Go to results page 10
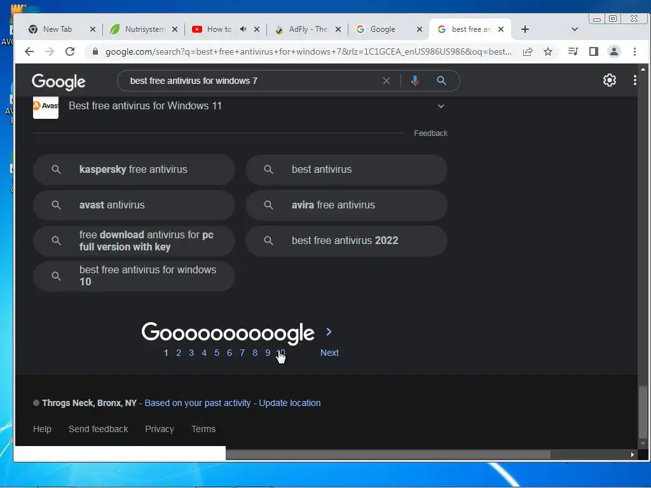Image resolution: width=651 pixels, height=488 pixels. pyautogui.click(x=280, y=353)
